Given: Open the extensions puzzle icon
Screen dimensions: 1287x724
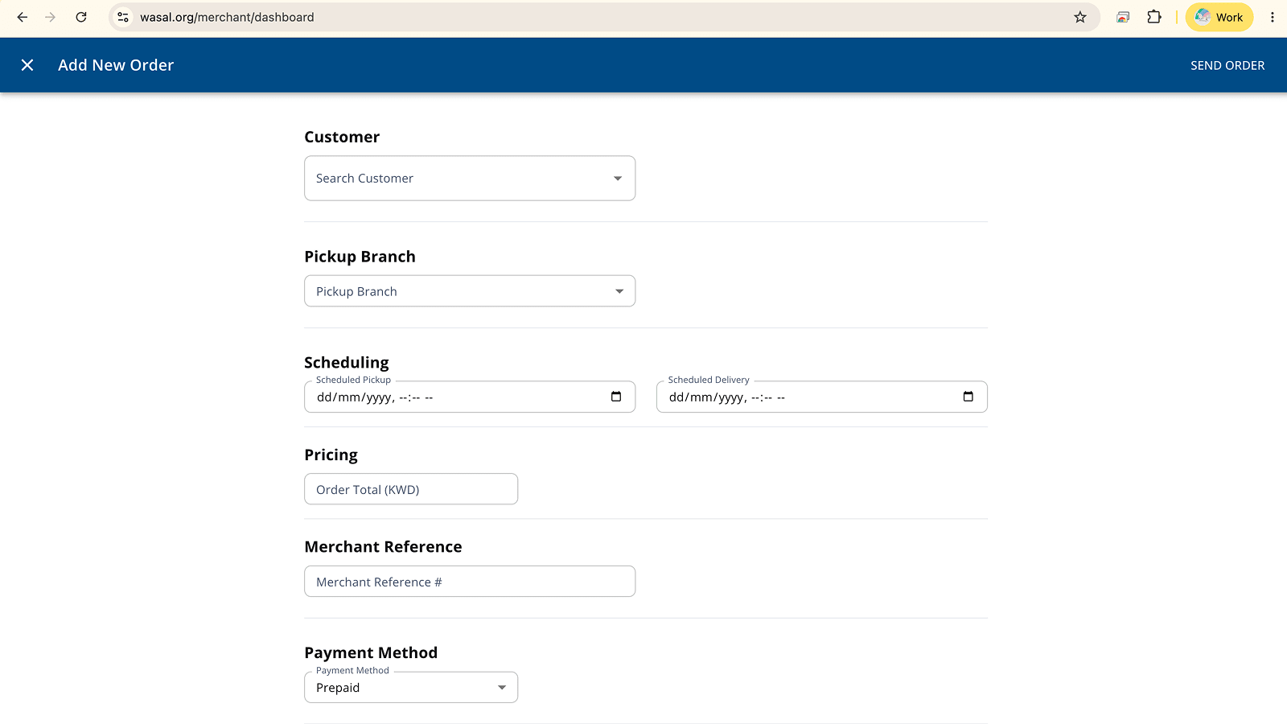Looking at the screenshot, I should tap(1154, 17).
